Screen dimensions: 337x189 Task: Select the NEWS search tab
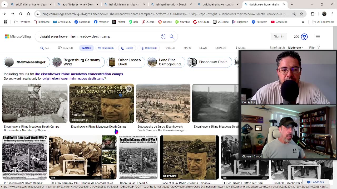(x=203, y=48)
